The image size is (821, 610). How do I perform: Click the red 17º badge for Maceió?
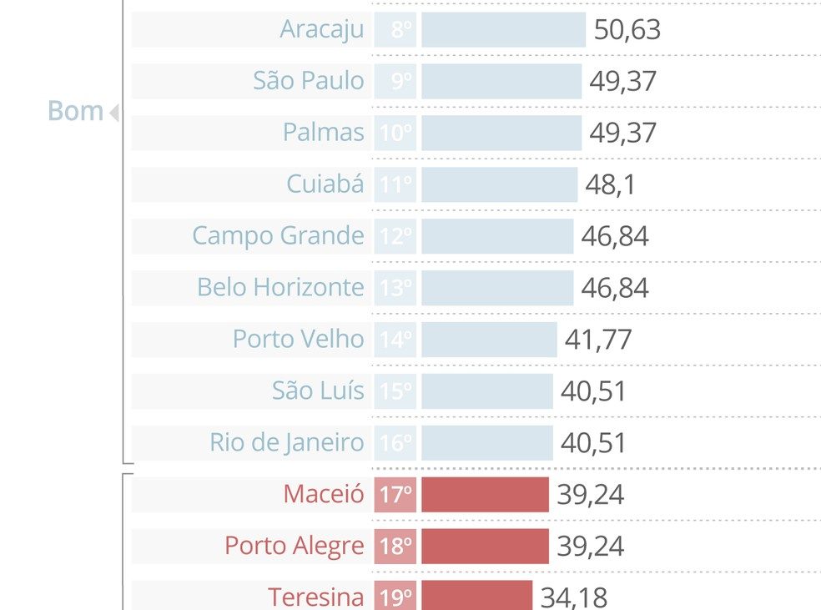(395, 495)
